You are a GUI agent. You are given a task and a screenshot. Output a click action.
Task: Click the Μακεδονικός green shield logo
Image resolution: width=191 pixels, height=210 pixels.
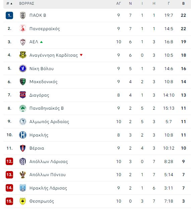(23, 82)
